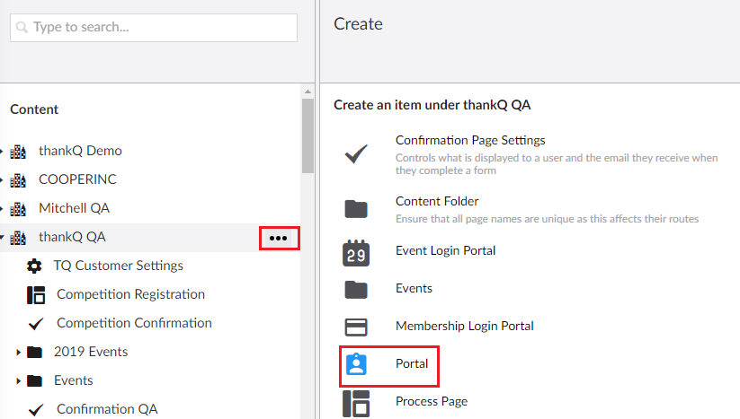Open the thankQ QA three-dots options menu
The width and height of the screenshot is (740, 419).
pos(279,238)
